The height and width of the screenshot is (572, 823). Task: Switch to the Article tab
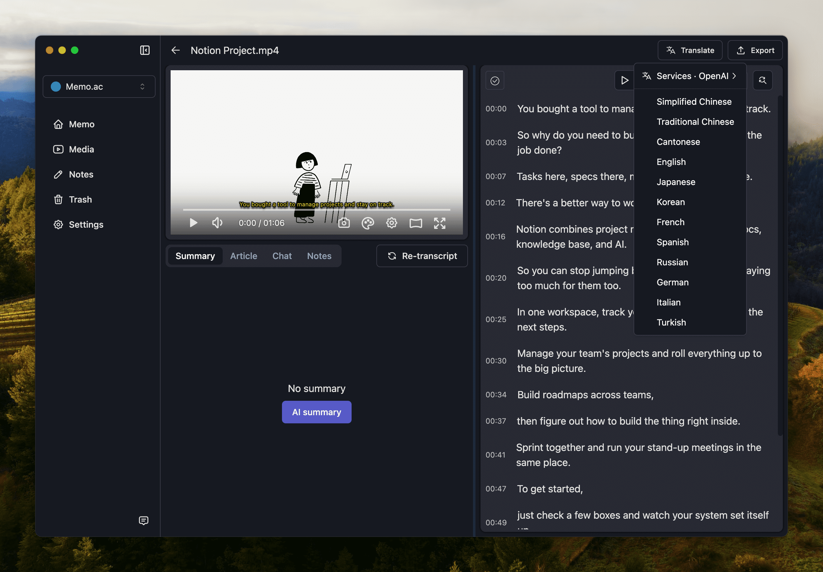[x=243, y=256]
